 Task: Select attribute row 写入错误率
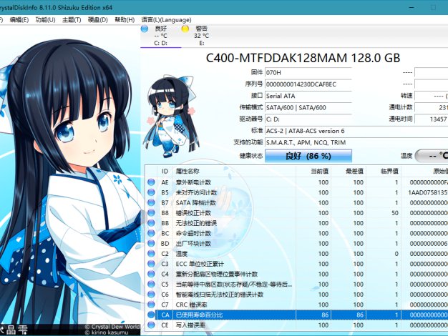[x=296, y=325]
